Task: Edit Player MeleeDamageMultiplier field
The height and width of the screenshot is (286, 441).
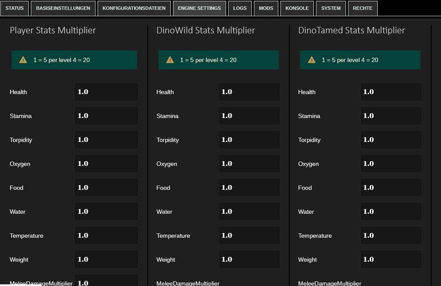Action: coord(106,280)
